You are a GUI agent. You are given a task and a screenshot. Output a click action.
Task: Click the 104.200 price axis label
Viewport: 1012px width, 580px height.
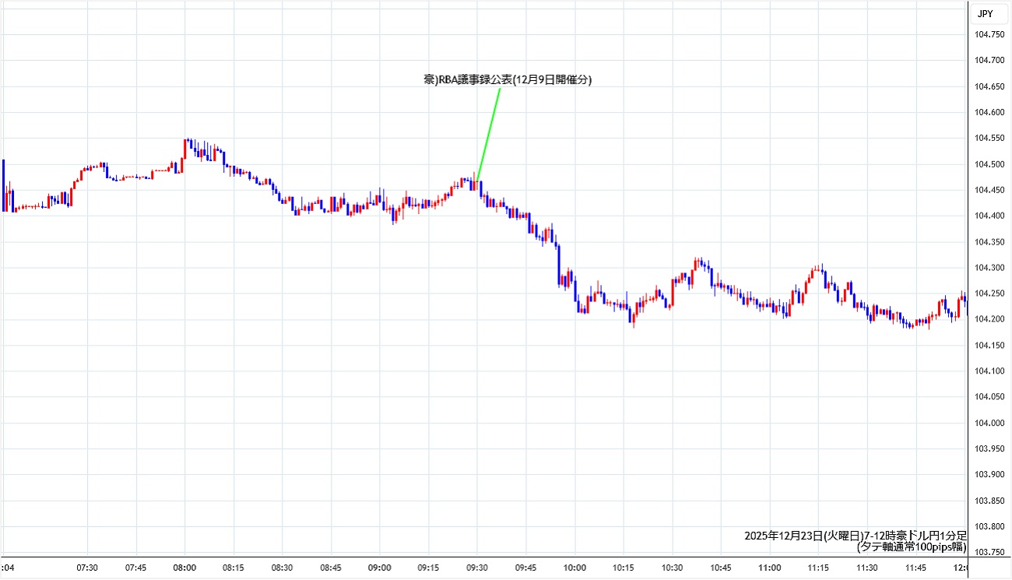click(x=991, y=319)
